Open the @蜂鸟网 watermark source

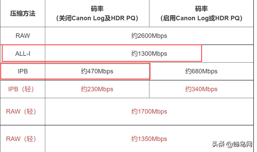(x=239, y=144)
